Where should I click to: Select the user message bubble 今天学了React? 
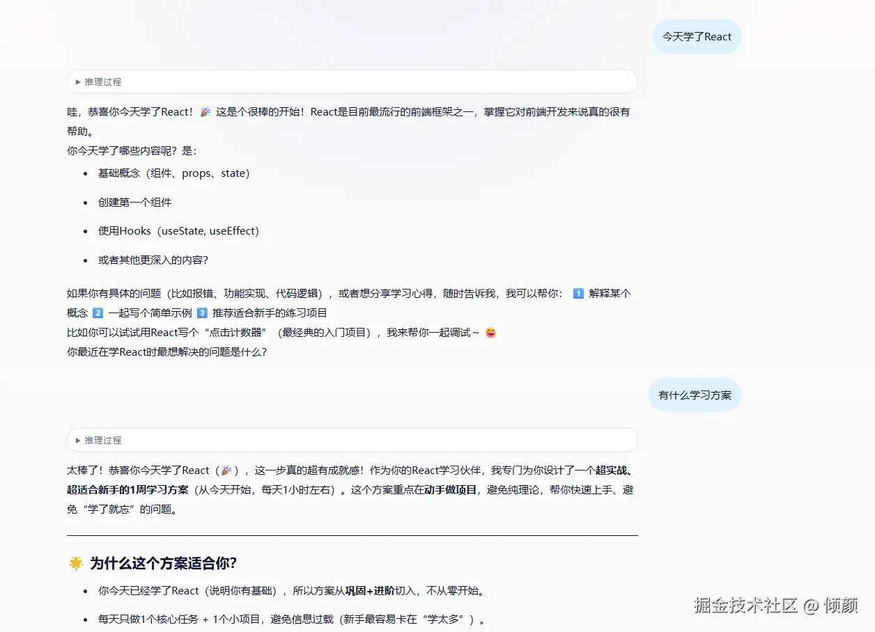(x=697, y=36)
